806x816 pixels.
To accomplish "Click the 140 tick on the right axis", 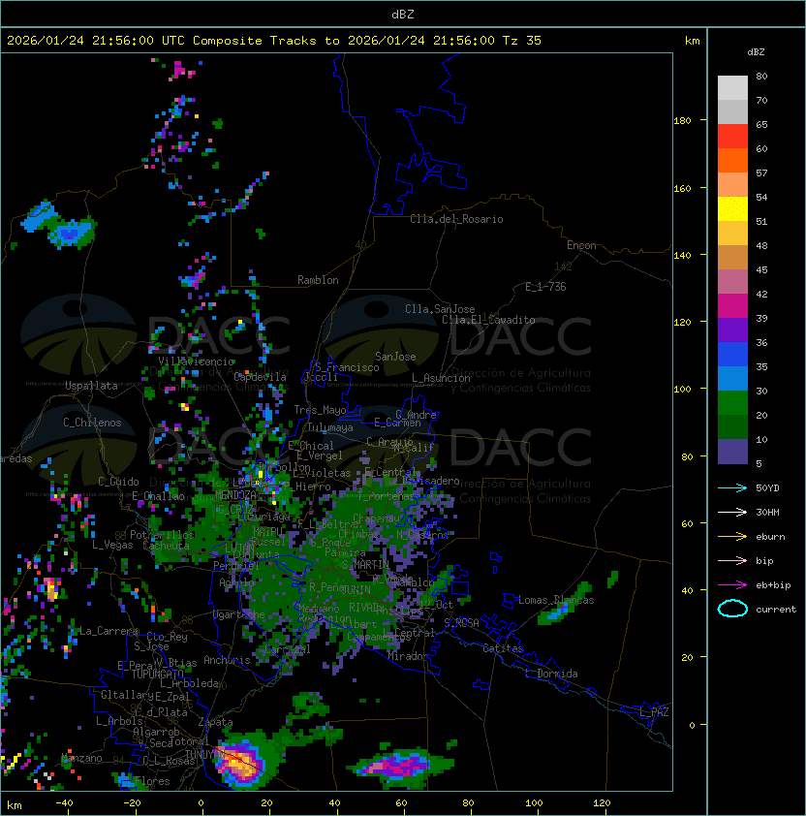I will (x=682, y=256).
